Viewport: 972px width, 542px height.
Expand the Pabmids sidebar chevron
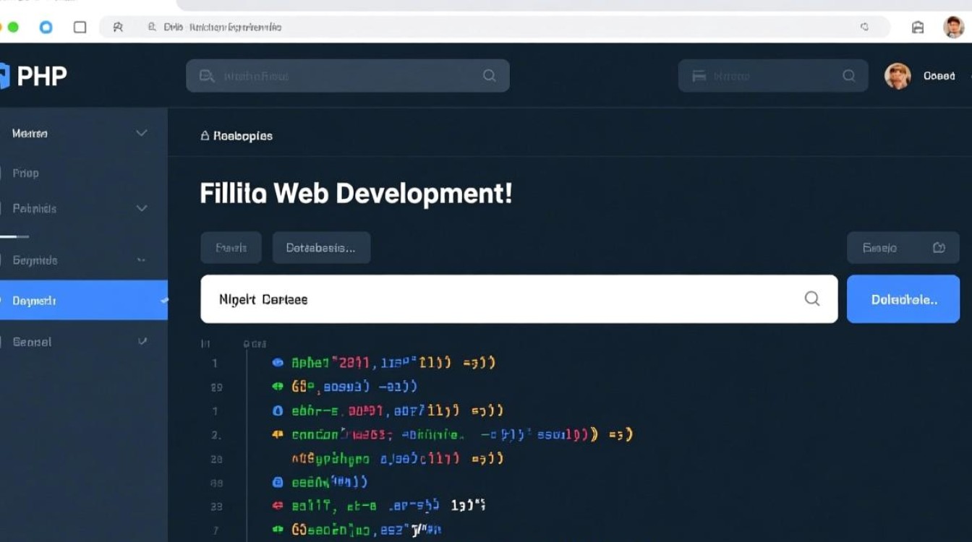pyautogui.click(x=142, y=208)
